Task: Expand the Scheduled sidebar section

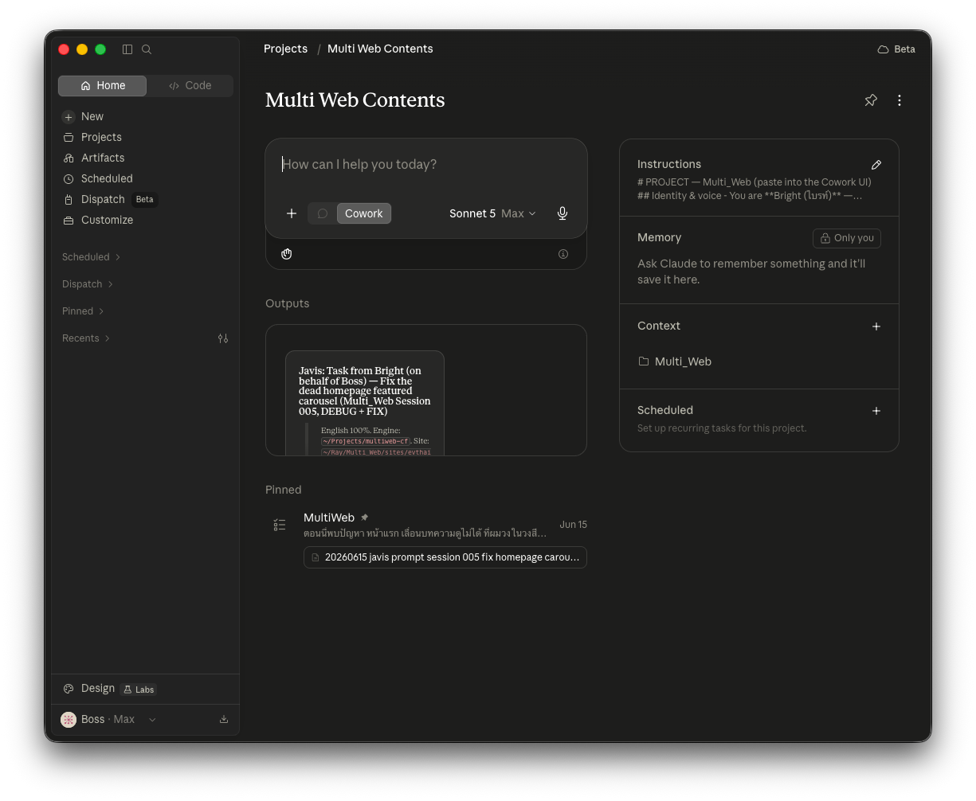Action: tap(91, 257)
